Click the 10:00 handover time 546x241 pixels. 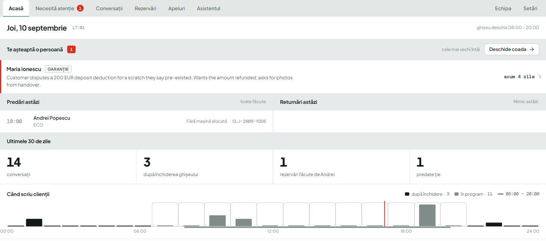click(x=14, y=121)
